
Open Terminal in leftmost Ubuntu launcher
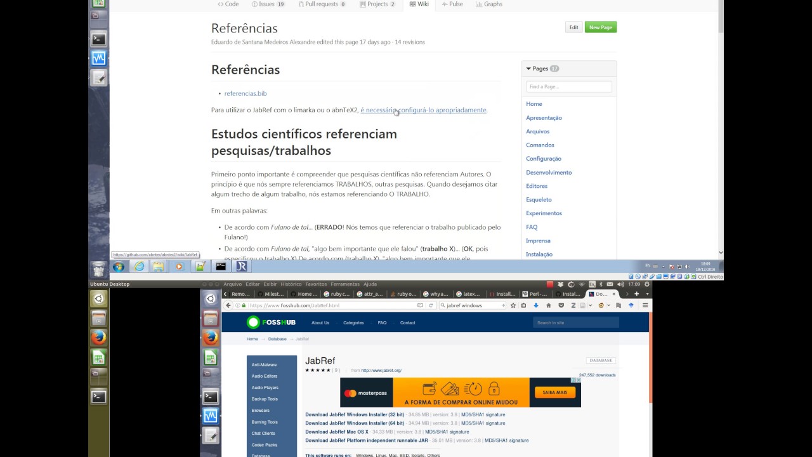(98, 397)
